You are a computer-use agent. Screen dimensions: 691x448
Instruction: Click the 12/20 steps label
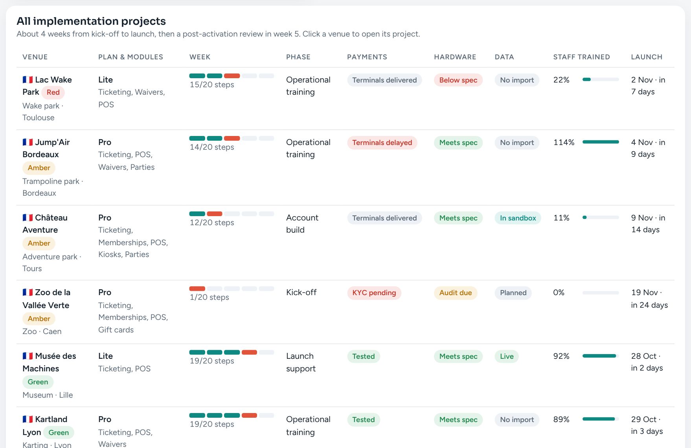(212, 222)
